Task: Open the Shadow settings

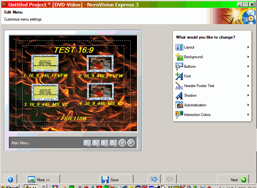Action: (x=190, y=95)
